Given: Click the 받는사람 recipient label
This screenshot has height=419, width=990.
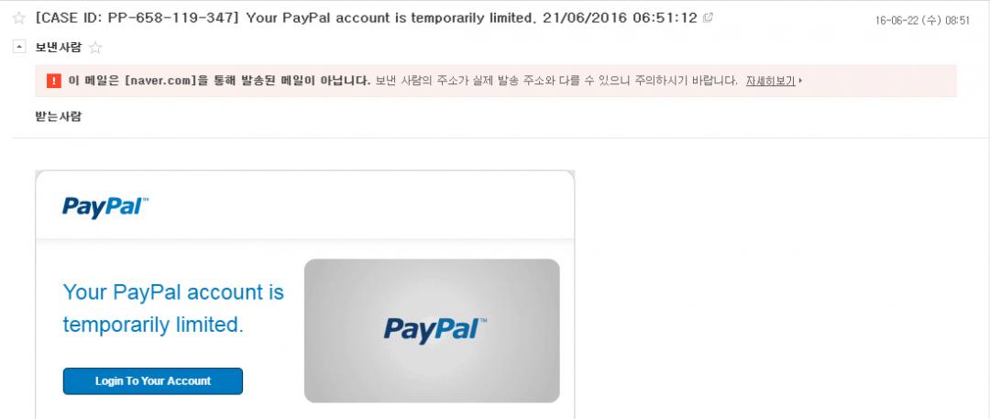Looking at the screenshot, I should pyautogui.click(x=58, y=116).
